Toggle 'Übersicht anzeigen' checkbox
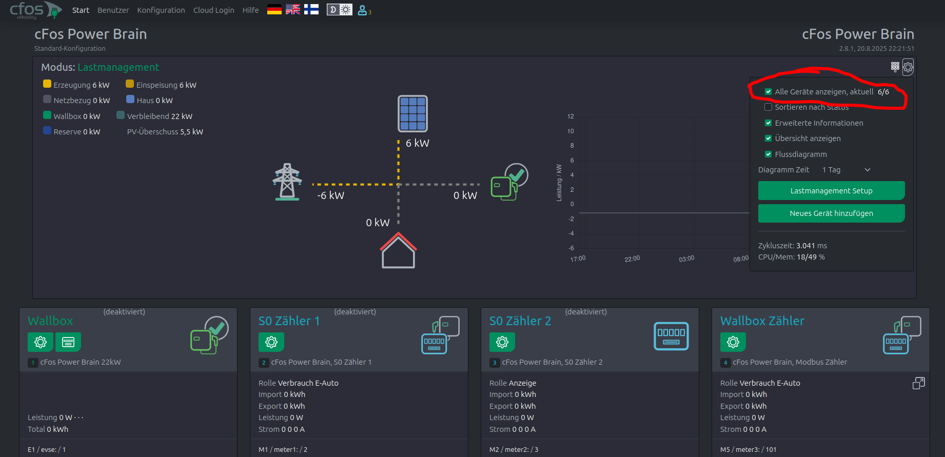The image size is (945, 457). [768, 138]
